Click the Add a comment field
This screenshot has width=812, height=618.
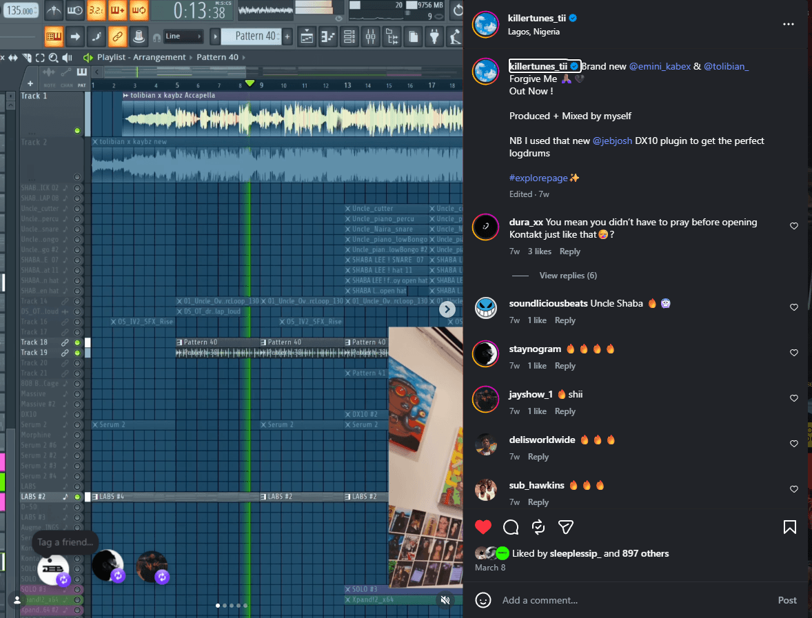632,600
